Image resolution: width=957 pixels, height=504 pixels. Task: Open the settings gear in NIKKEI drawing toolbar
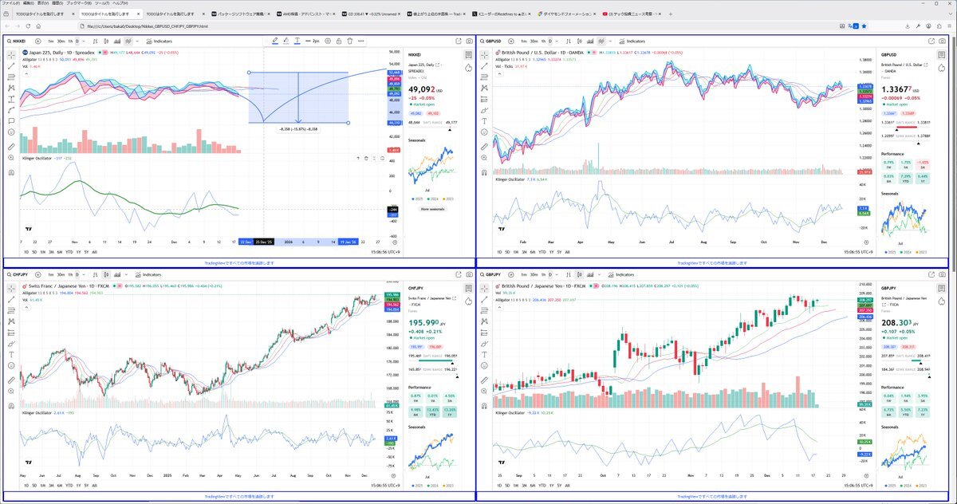[328, 41]
